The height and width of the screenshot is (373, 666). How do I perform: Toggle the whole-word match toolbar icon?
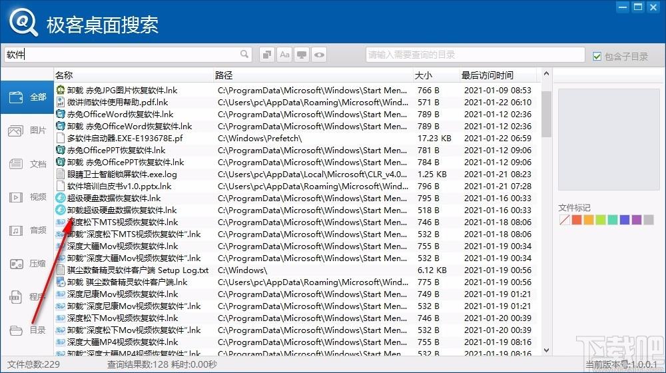coord(267,55)
